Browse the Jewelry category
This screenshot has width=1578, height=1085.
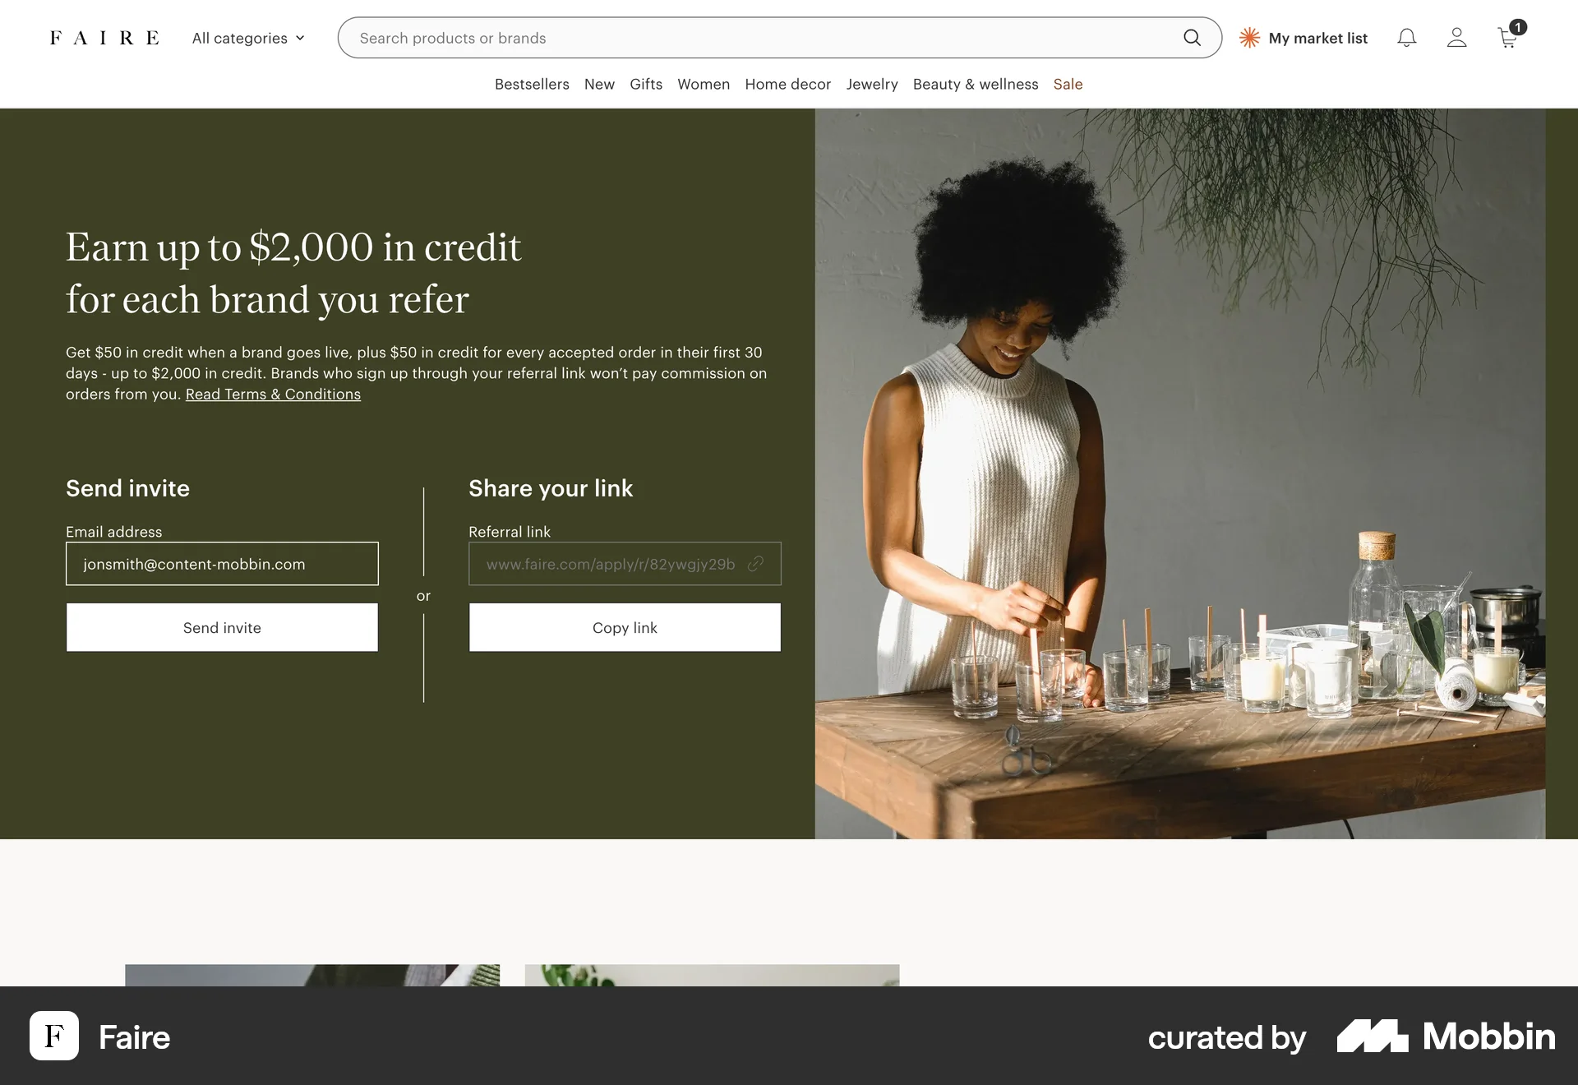[872, 84]
